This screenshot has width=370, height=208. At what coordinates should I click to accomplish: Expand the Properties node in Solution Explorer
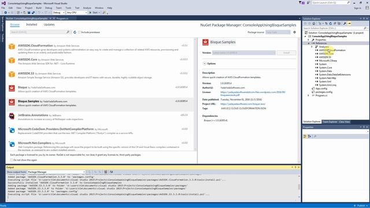pos(308,40)
